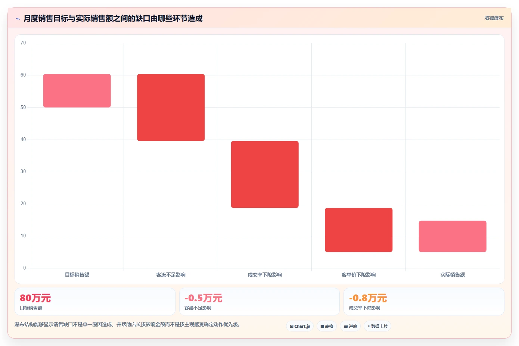The height and width of the screenshot is (346, 519).
Task: Click the 目标销售额 x-axis label
Action: (x=77, y=275)
